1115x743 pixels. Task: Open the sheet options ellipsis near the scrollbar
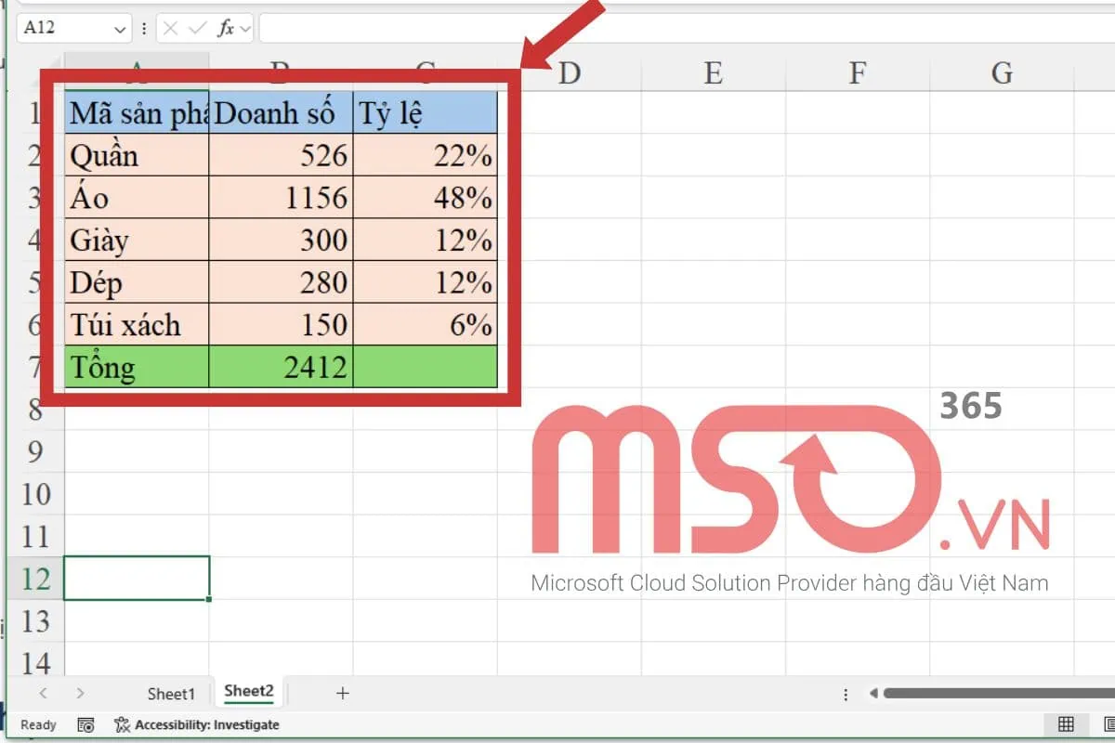[846, 693]
